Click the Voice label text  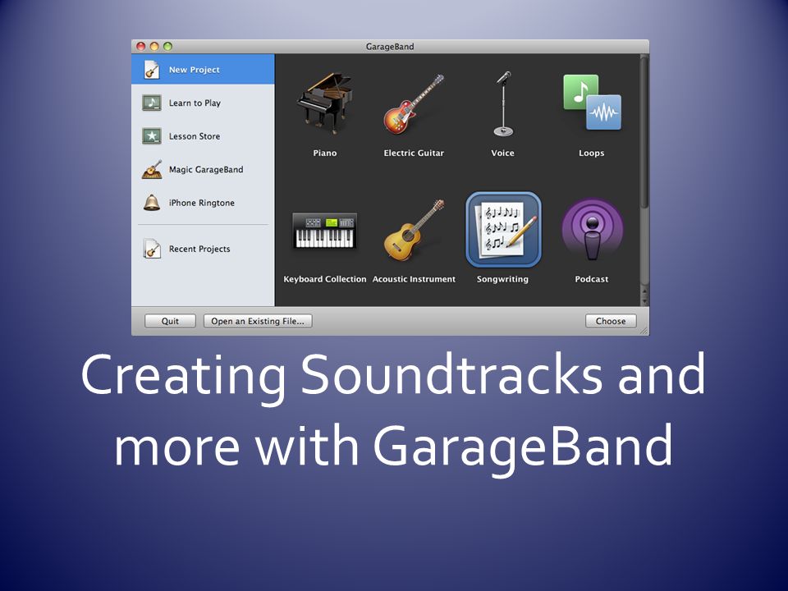click(502, 153)
